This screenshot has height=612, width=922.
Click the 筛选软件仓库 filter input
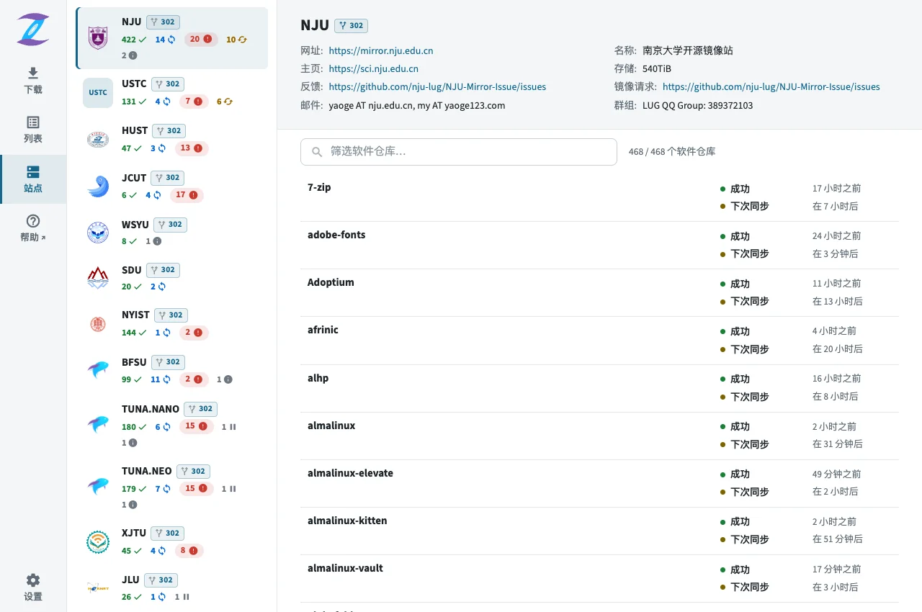coord(459,152)
